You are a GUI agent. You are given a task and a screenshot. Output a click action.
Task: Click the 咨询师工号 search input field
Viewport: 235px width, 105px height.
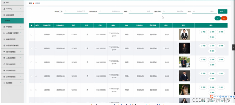point(76,11)
